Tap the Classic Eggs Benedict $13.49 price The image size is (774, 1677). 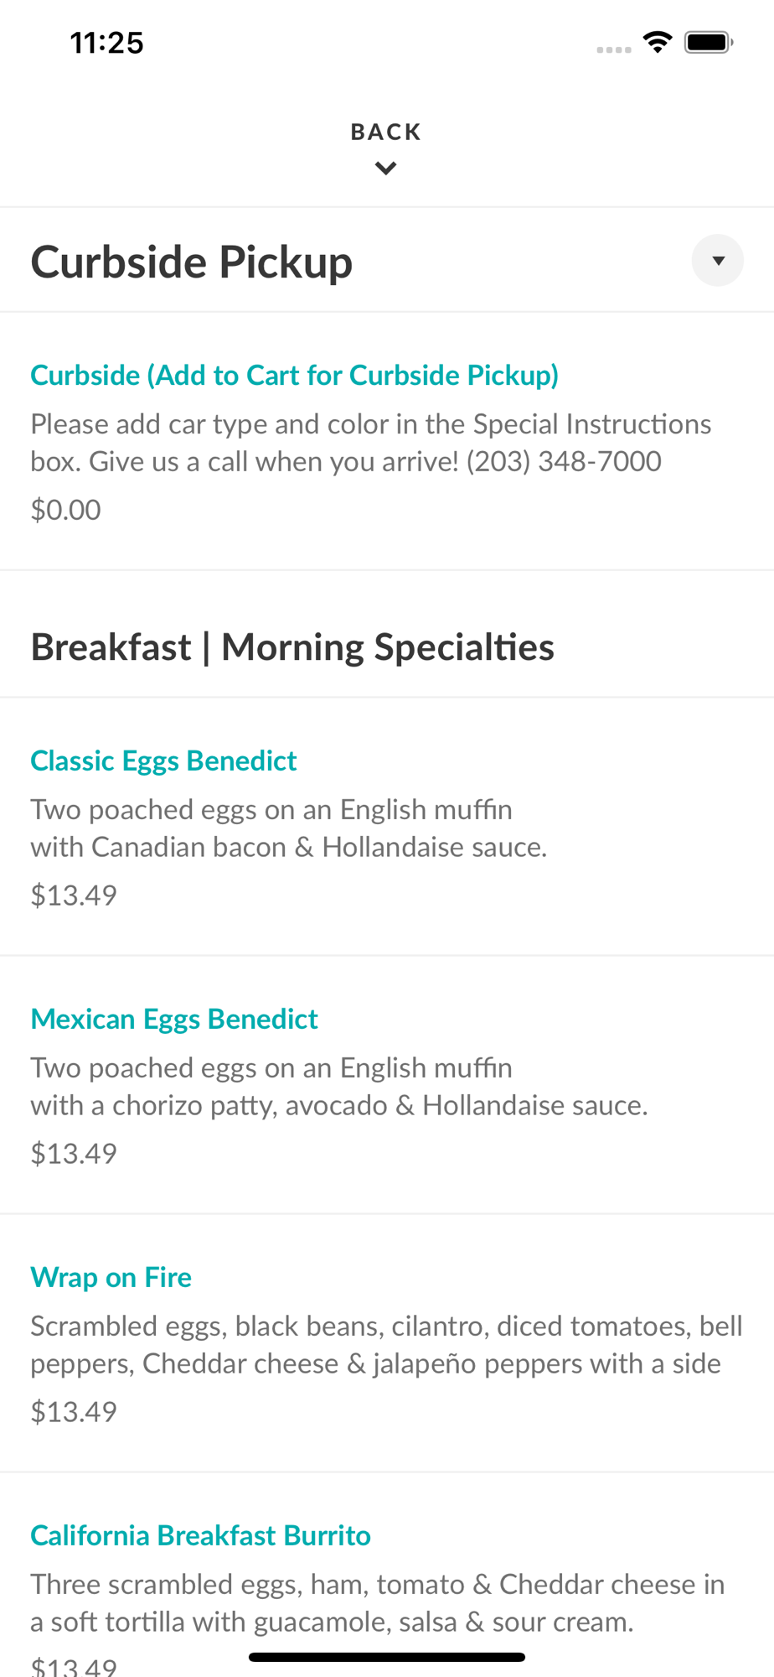pyautogui.click(x=74, y=896)
